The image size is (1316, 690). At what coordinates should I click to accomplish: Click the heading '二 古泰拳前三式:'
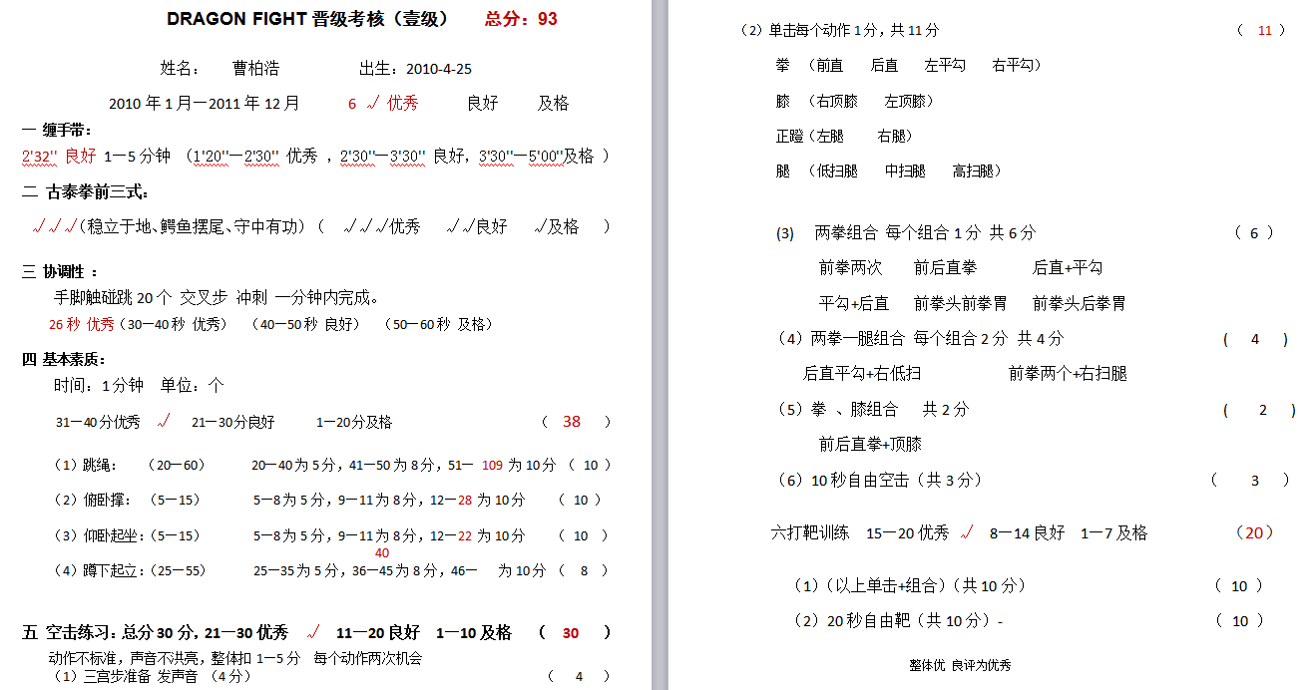point(85,191)
